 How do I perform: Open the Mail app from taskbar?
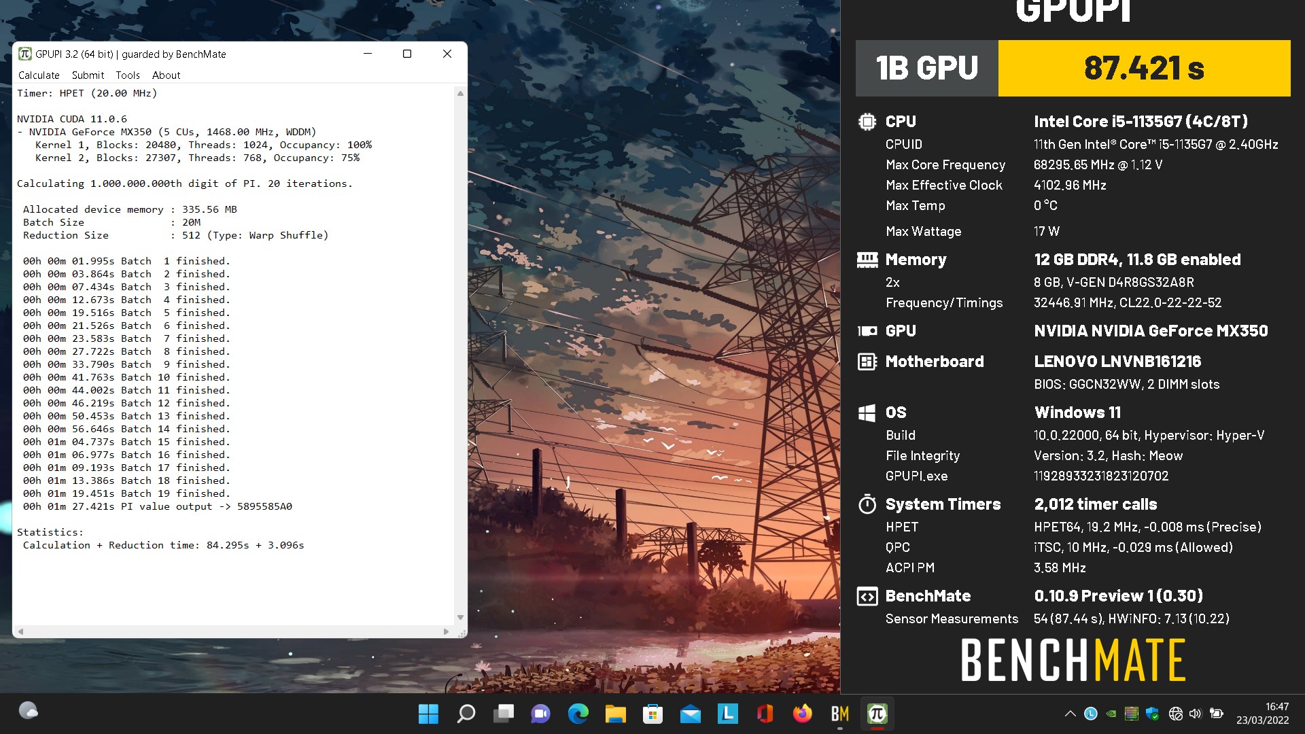[691, 714]
